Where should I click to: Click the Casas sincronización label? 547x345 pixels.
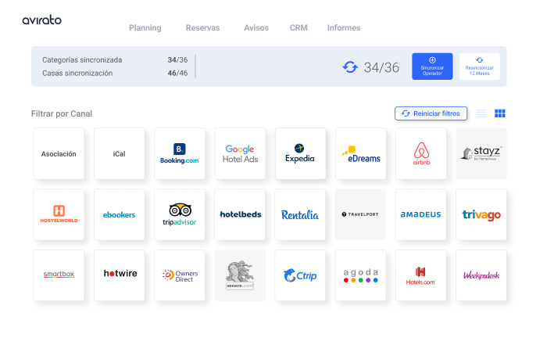[x=77, y=74]
